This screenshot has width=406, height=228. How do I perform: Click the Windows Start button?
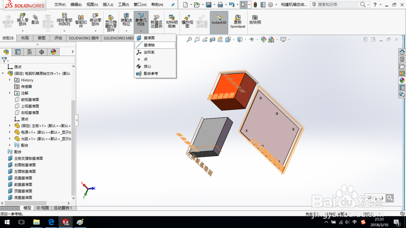(7, 222)
